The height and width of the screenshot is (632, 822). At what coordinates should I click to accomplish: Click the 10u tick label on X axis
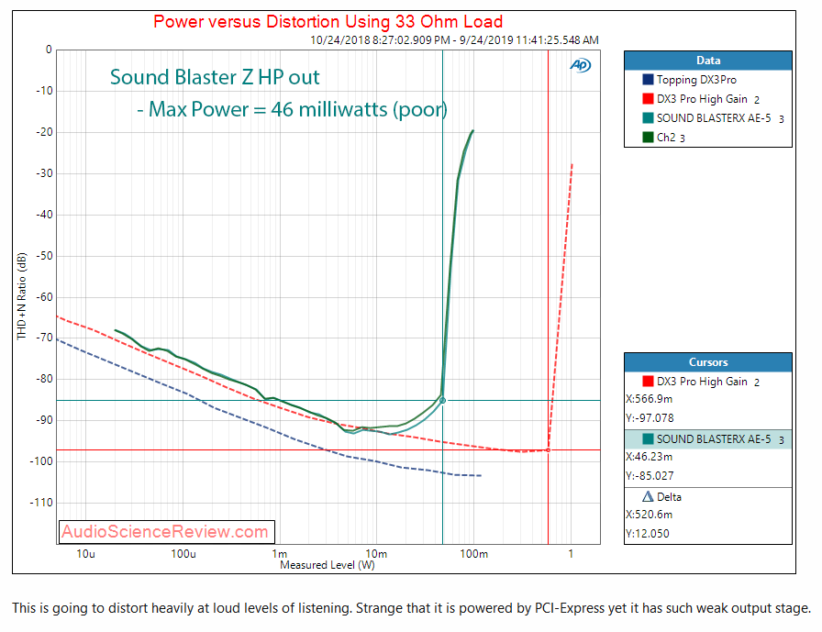click(85, 554)
